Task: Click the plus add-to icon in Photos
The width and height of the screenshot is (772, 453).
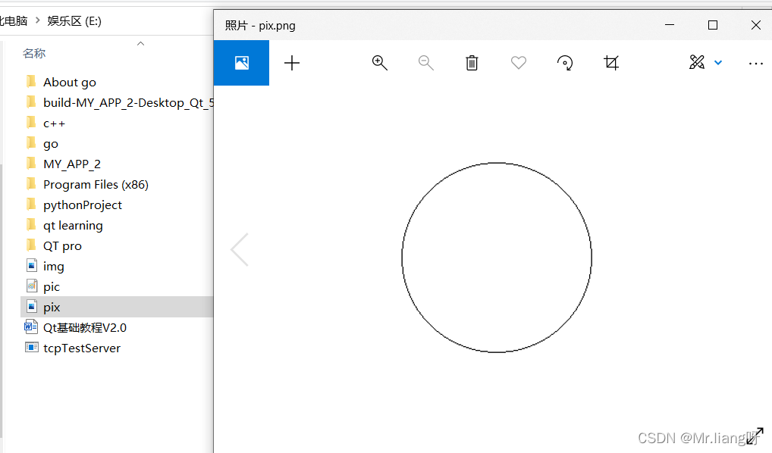Action: coord(292,63)
